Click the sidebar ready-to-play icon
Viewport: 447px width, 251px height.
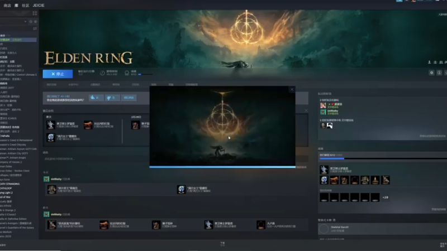click(x=35, y=22)
